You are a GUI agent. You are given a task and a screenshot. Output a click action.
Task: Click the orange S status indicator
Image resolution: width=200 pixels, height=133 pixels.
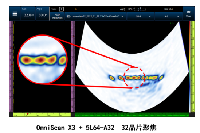[x=75, y=9]
